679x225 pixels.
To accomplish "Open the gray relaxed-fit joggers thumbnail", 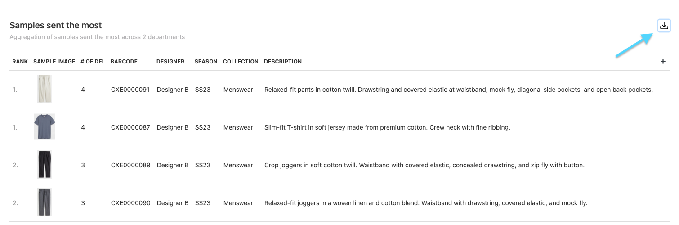I will [x=45, y=202].
